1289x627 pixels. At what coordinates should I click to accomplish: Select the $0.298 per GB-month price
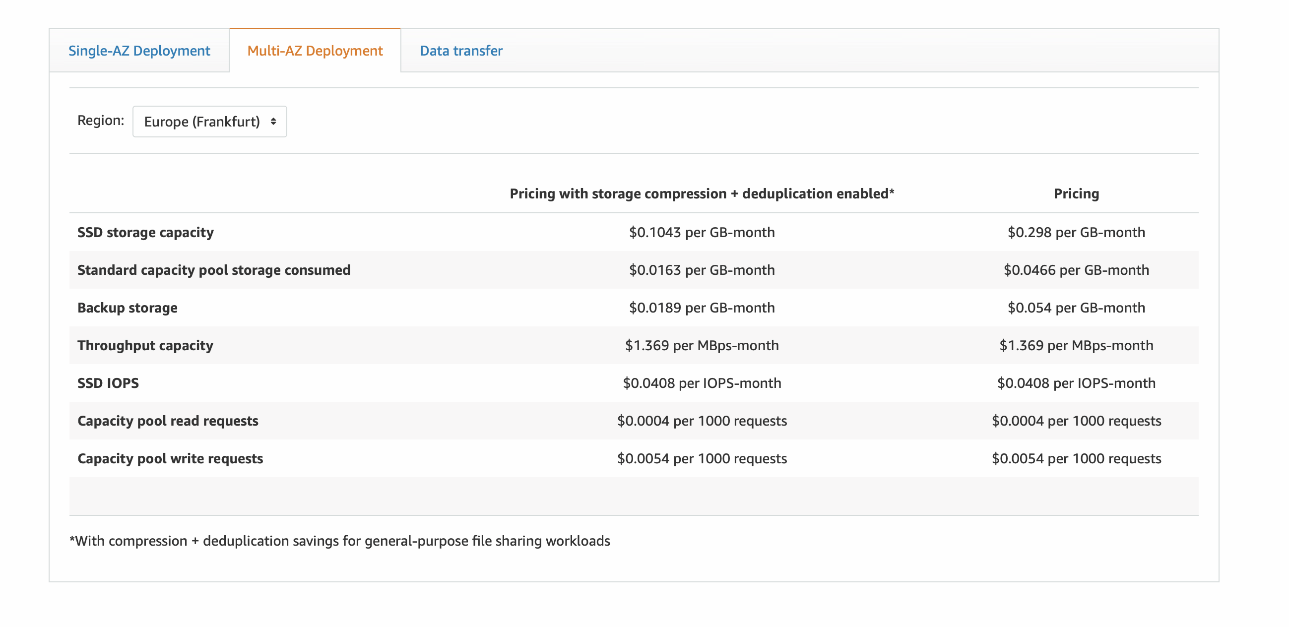tap(1076, 232)
